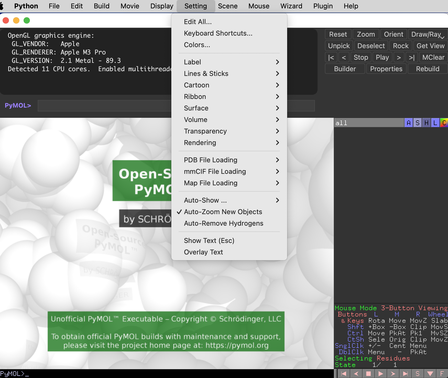This screenshot has width=448, height=378.
Task: Click the downward triangle icon in bottom bar
Action: [x=430, y=374]
